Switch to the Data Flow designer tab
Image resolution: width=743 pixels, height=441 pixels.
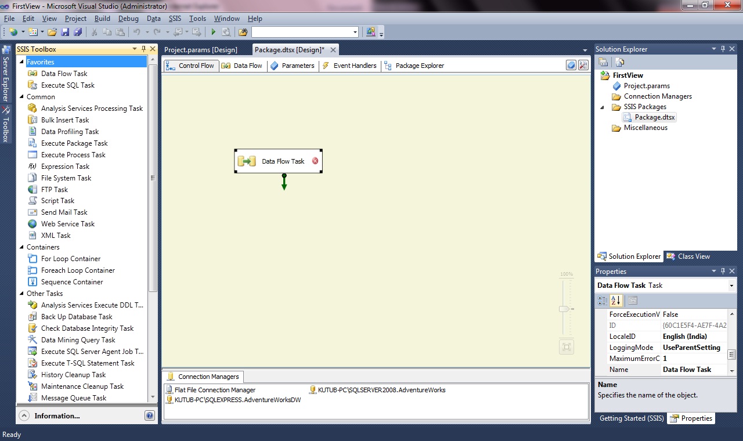click(x=242, y=66)
